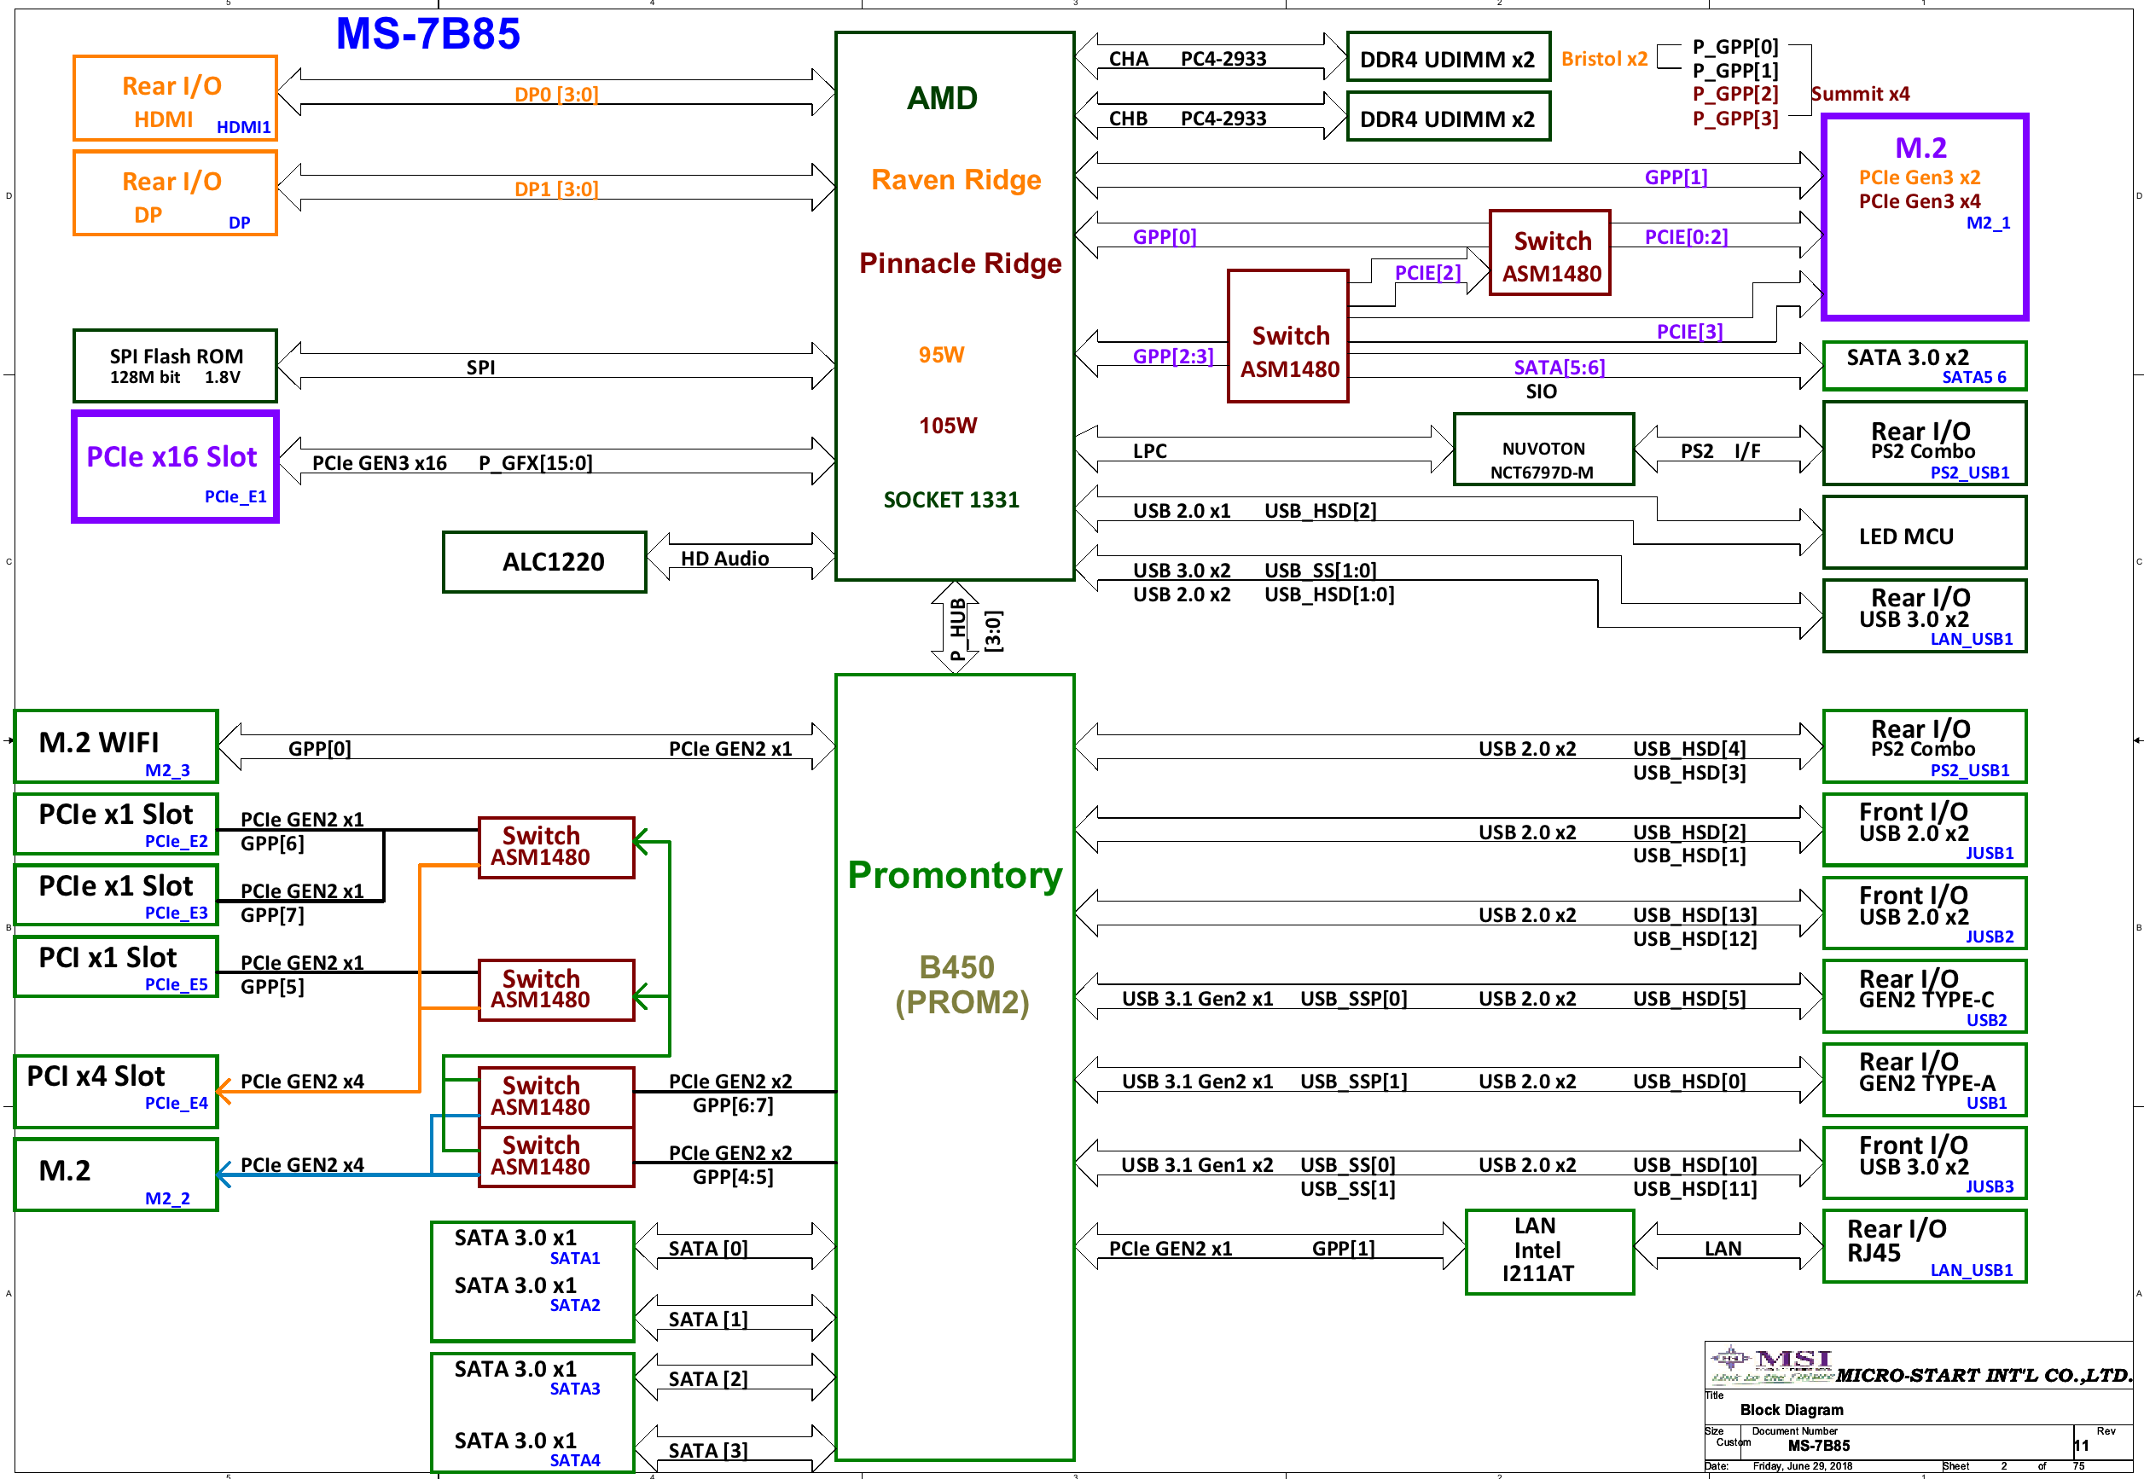The height and width of the screenshot is (1479, 2144).
Task: Click the USB_HSD[13] signal label
Action: tap(1694, 915)
